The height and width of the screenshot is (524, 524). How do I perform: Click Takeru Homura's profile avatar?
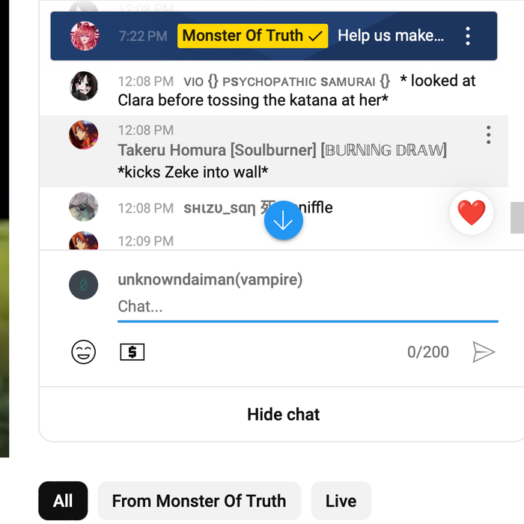click(x=83, y=135)
